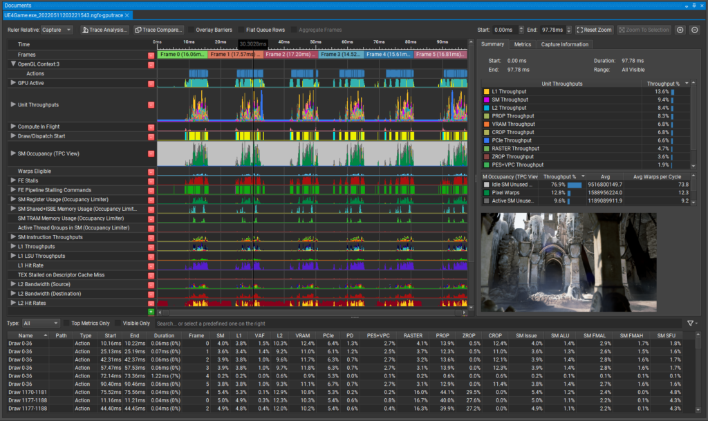
Task: Open the filter funnel next to the metrics search
Action: 691,323
